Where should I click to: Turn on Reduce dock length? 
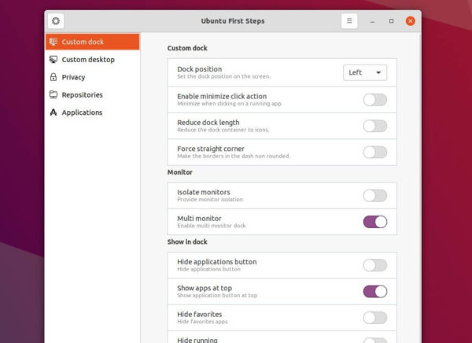point(374,126)
